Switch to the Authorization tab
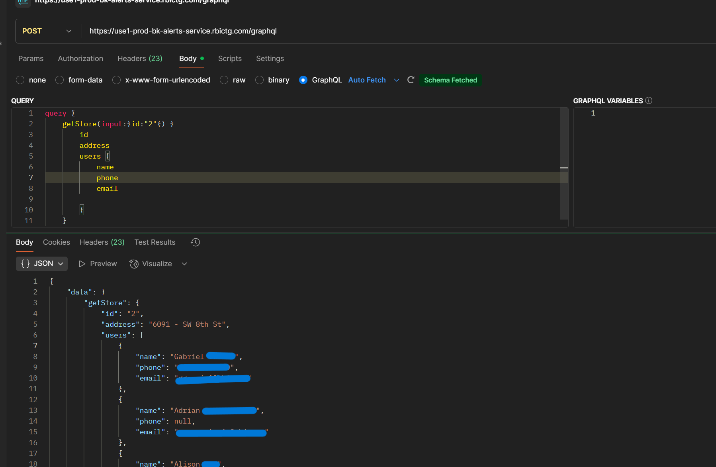 click(x=80, y=59)
